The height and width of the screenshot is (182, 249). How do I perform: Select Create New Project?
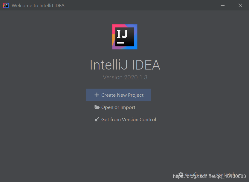122,95
